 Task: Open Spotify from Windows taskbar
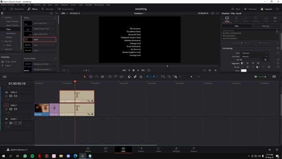coord(32,156)
